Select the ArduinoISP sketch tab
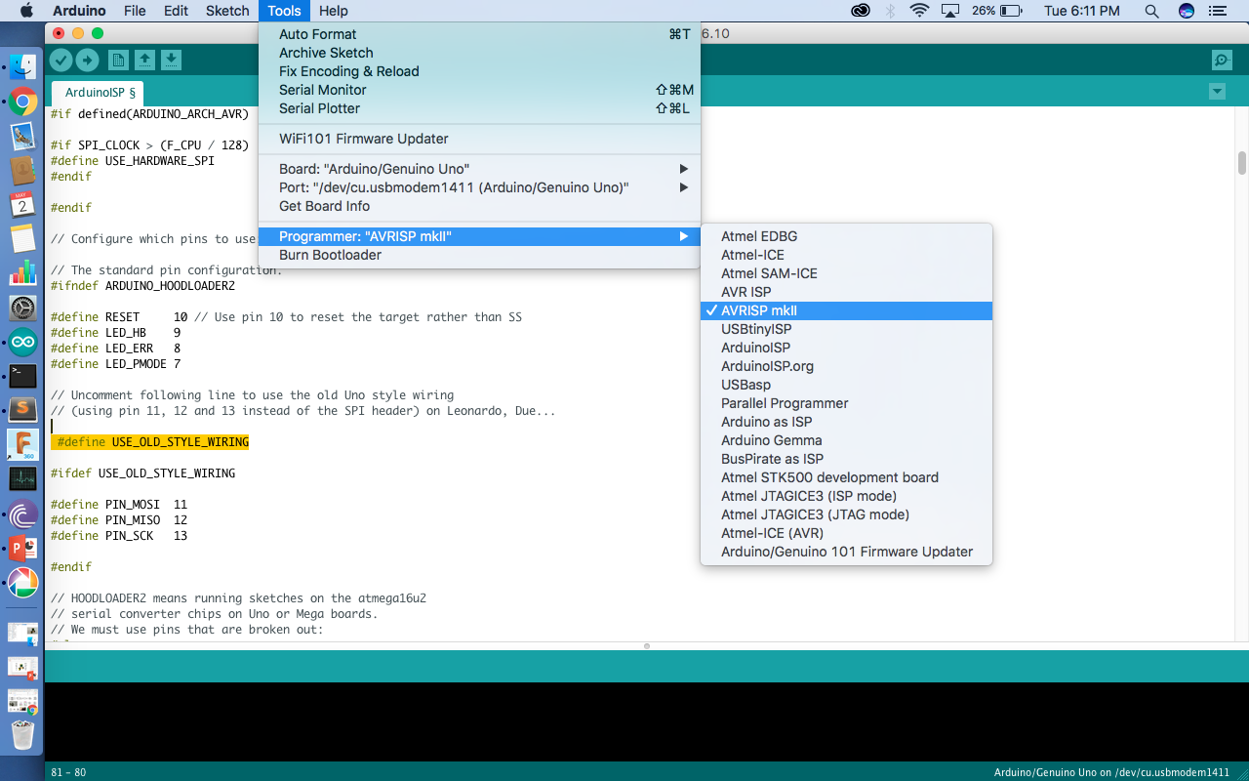 point(98,94)
